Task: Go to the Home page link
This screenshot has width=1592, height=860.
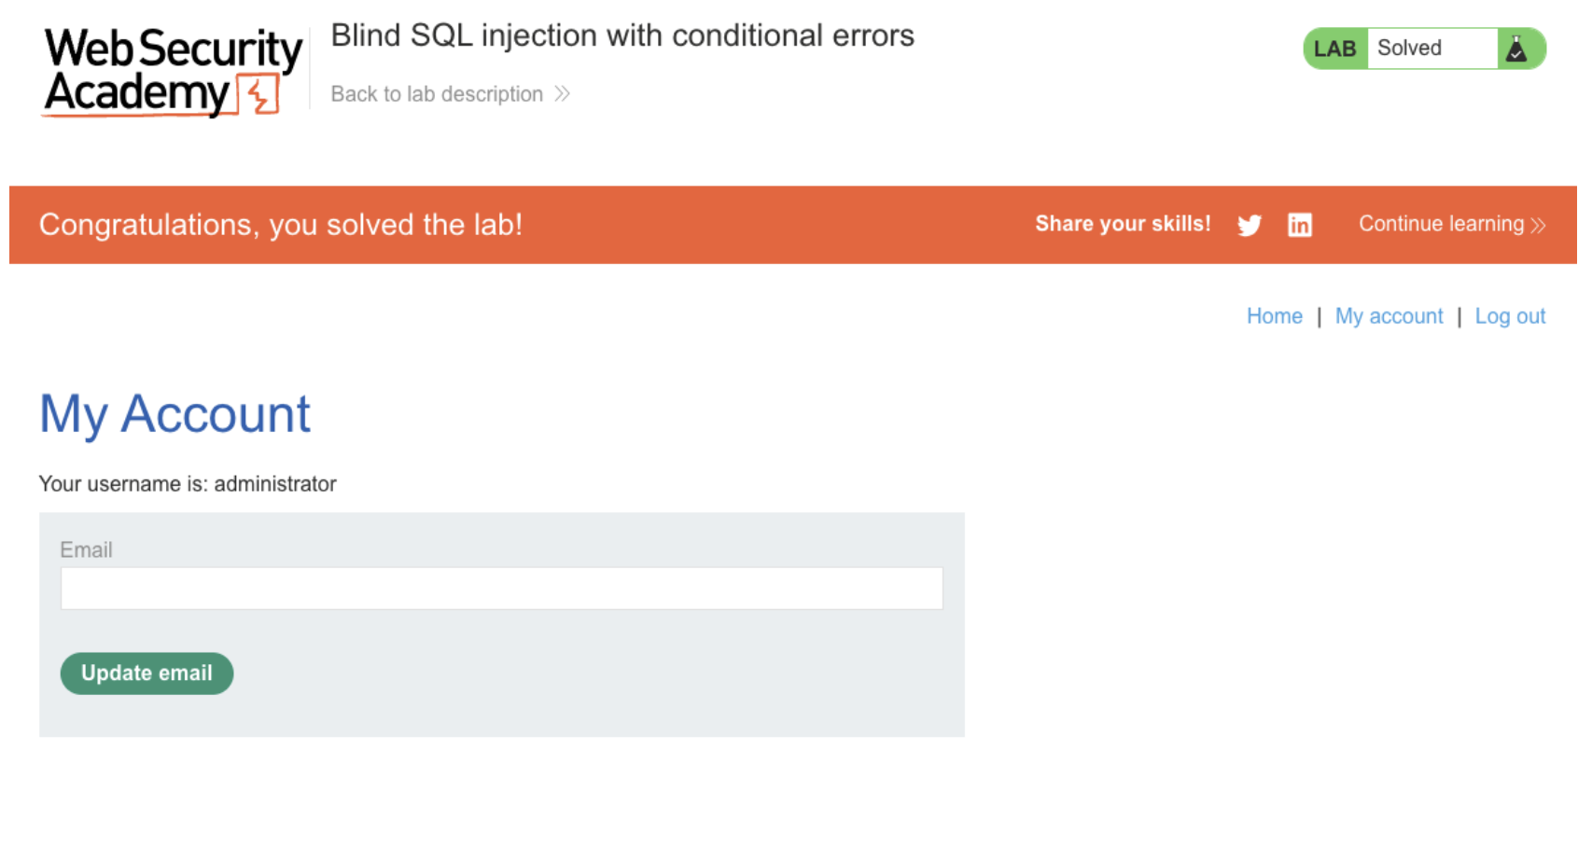Action: pos(1274,316)
